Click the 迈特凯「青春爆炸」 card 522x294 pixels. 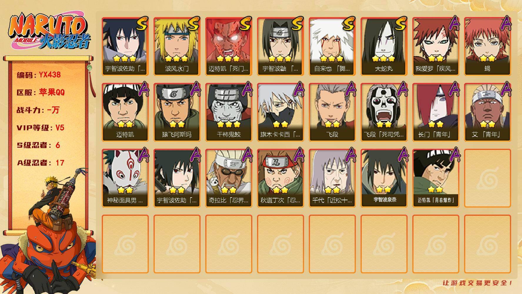(x=436, y=178)
